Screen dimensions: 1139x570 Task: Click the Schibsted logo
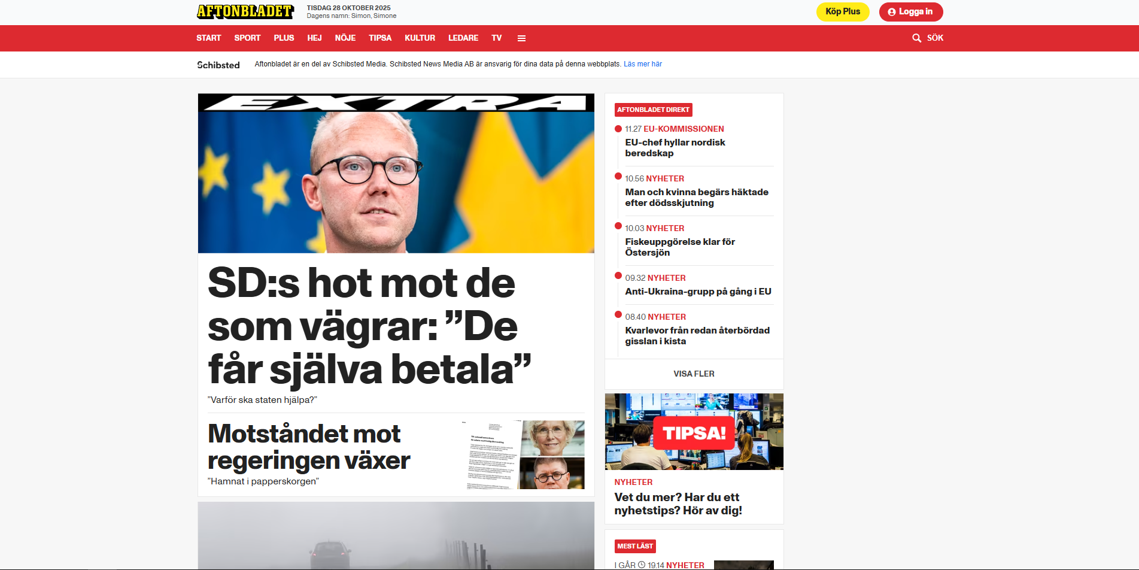click(218, 65)
